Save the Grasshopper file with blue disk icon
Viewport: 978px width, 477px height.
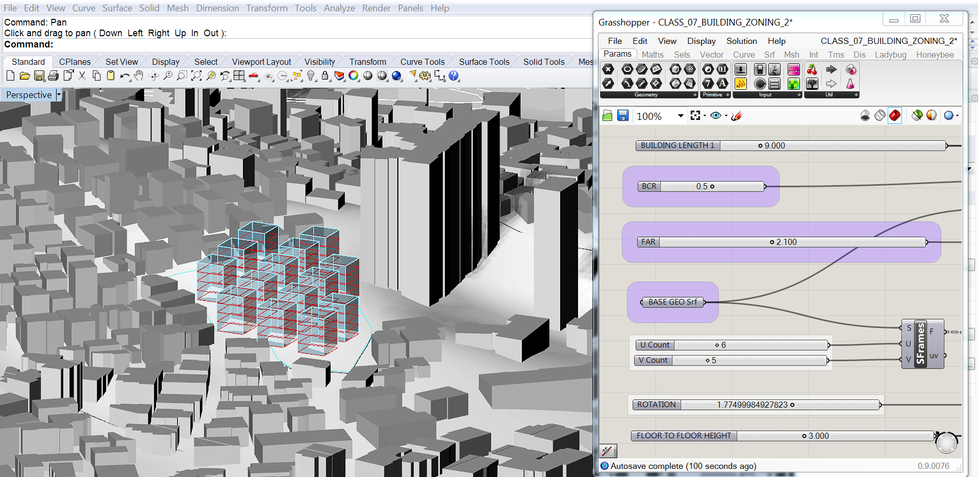click(622, 116)
